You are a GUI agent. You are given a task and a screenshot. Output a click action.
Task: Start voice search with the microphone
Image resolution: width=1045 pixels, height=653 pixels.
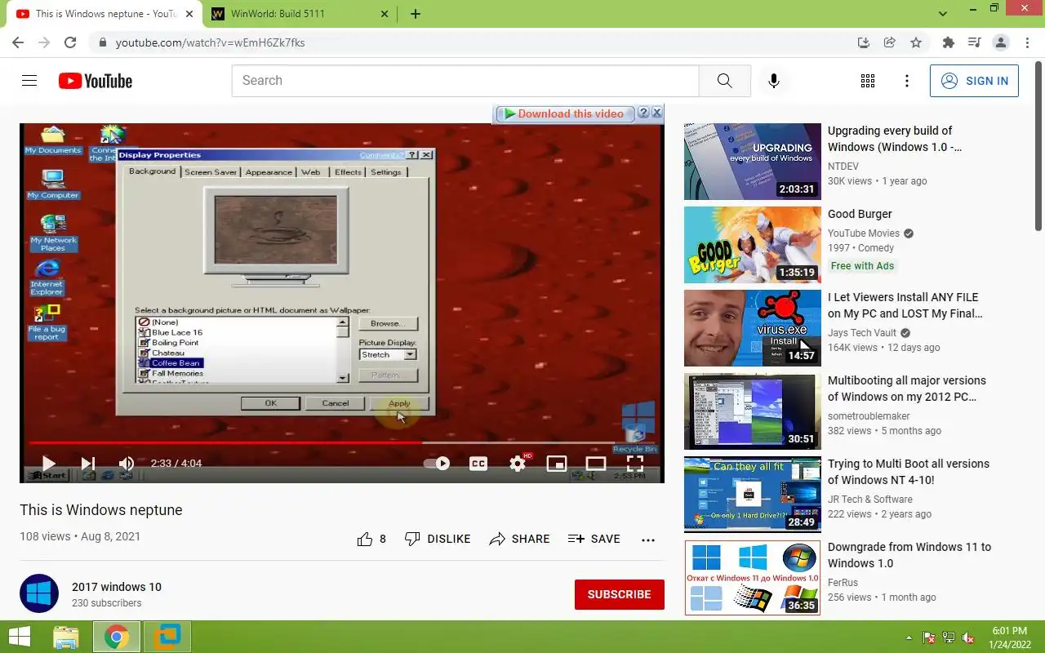774,81
